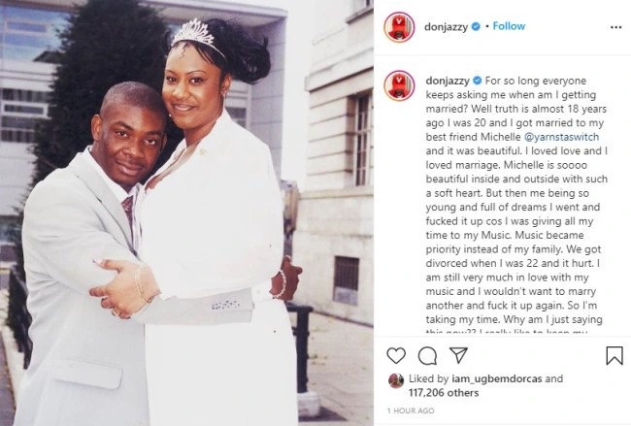
Task: Open the iam_ugbemdorcas profile link
Action: [x=497, y=378]
